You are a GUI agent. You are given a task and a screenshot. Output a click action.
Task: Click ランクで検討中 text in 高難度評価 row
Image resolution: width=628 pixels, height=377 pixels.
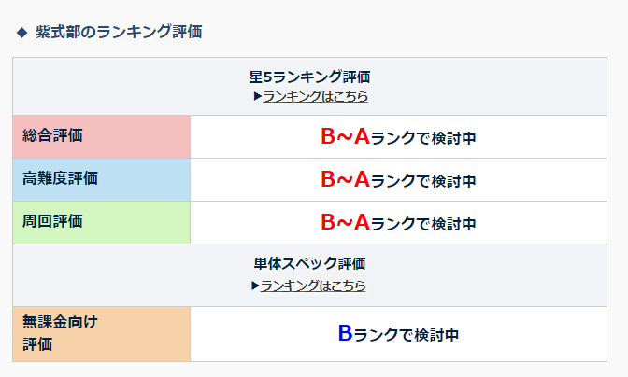click(423, 181)
